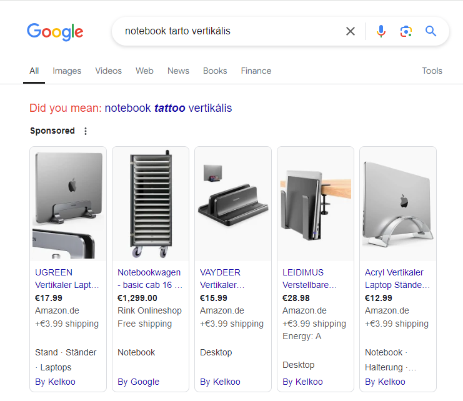The height and width of the screenshot is (401, 463).
Task: Open the Books tab
Action: click(215, 71)
